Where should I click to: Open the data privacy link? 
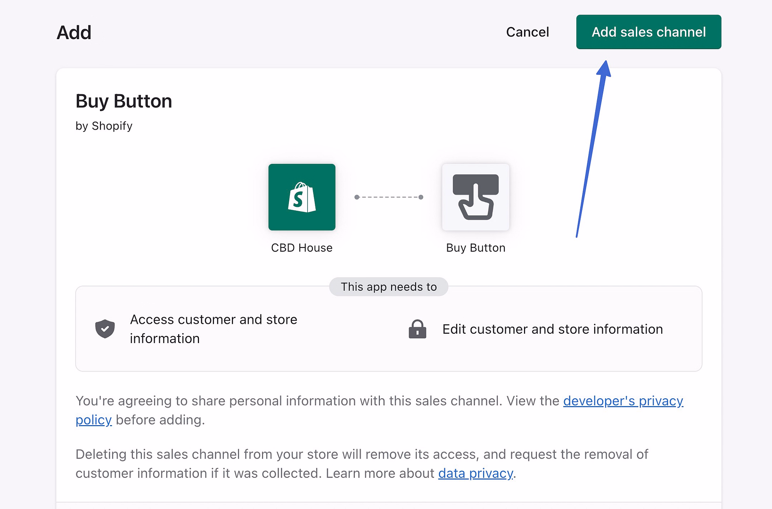click(475, 473)
